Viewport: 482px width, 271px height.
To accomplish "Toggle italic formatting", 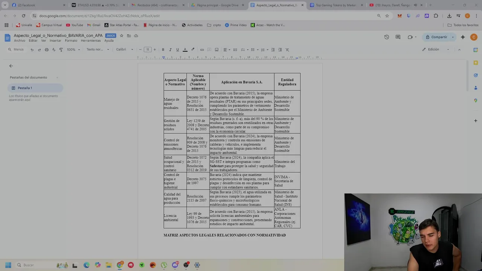I will point(170,50).
